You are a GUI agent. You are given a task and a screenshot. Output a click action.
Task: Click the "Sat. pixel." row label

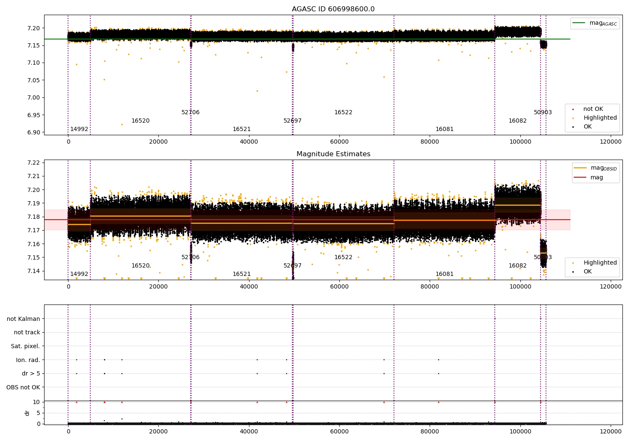[x=25, y=346]
